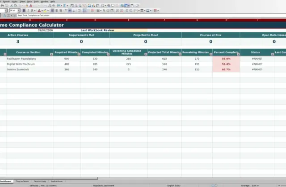Click the Sum sigma icon
The image size is (286, 187).
pyautogui.click(x=8, y=16)
